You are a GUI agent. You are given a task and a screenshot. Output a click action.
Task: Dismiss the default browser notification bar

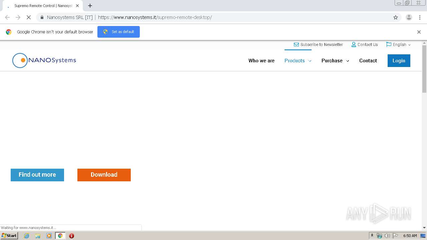[x=419, y=32]
